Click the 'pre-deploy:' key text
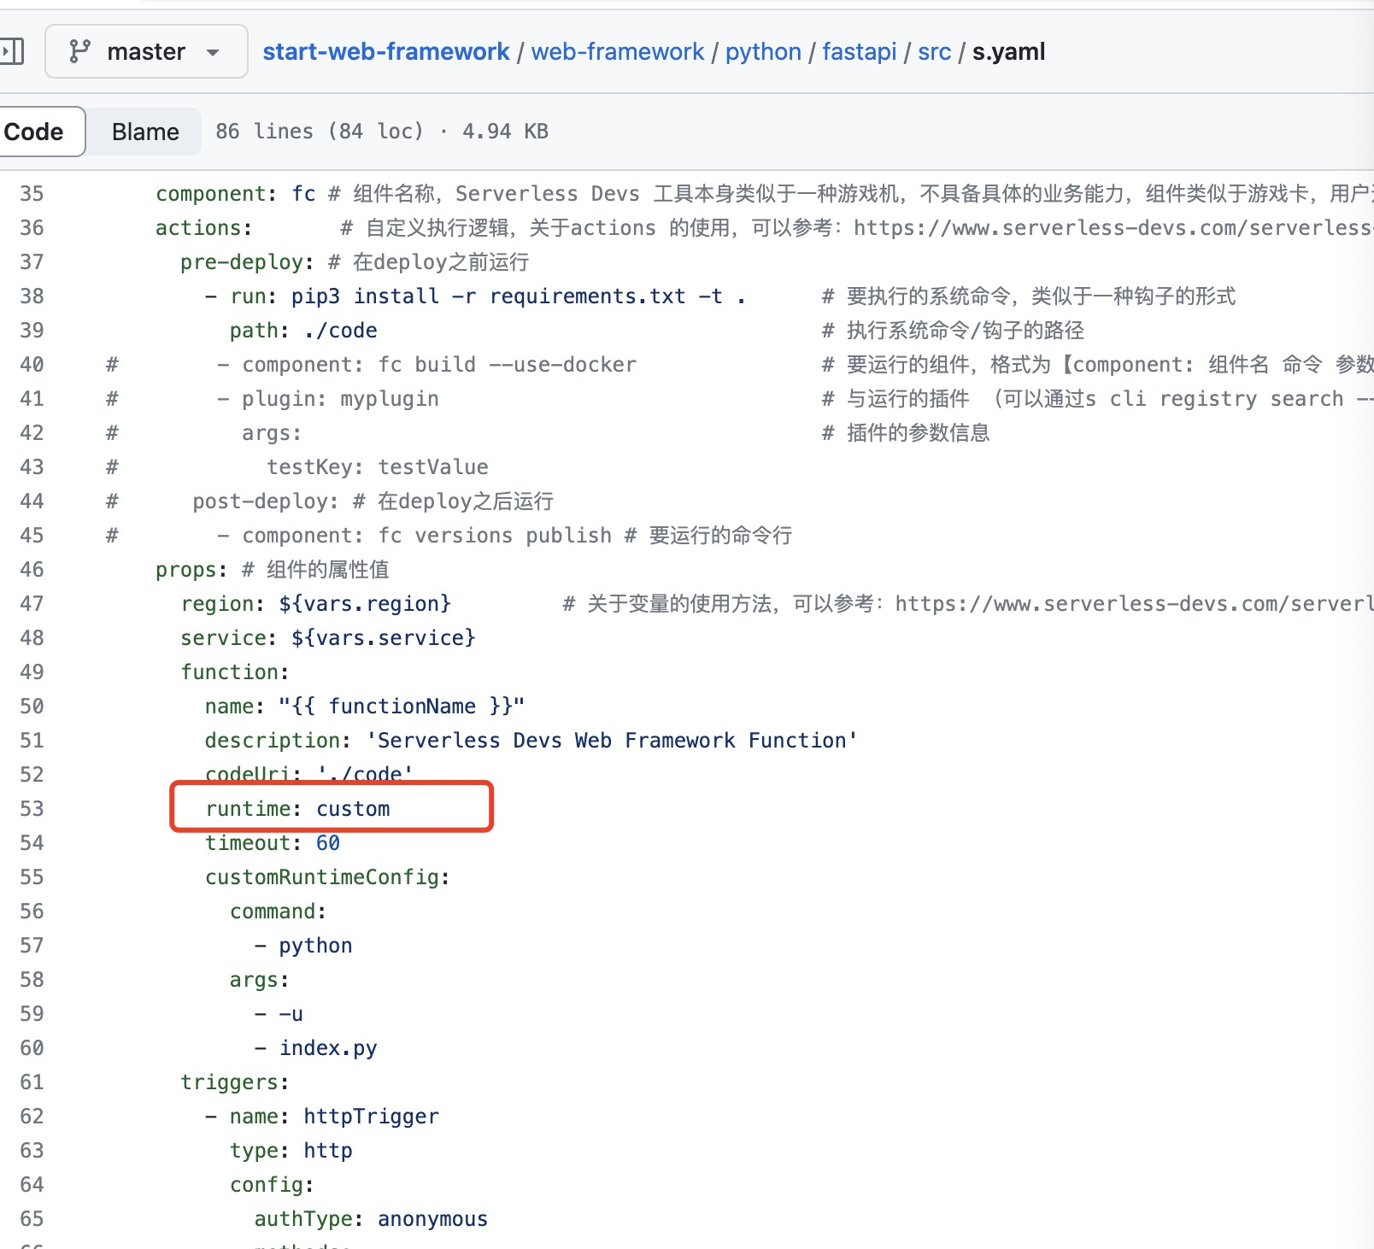Screen dimensions: 1374x1249 tap(248, 262)
